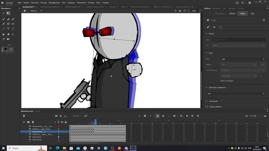Screen dimensions: 269x151
Task: Play the animation from the timeline
Action: click(193, 116)
